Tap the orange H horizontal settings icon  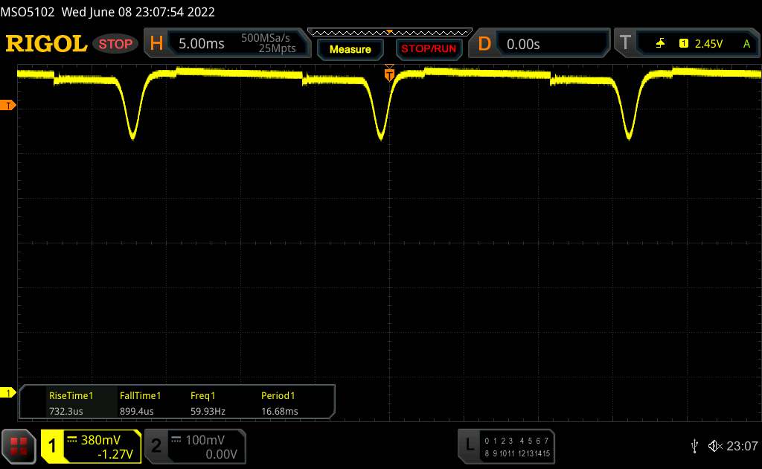(156, 44)
